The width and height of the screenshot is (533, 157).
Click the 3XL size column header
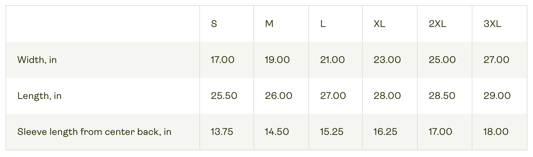coord(492,24)
